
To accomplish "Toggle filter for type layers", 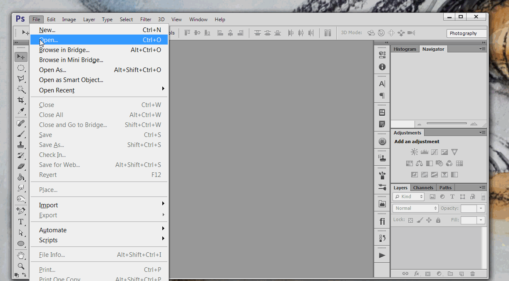I will pos(452,197).
